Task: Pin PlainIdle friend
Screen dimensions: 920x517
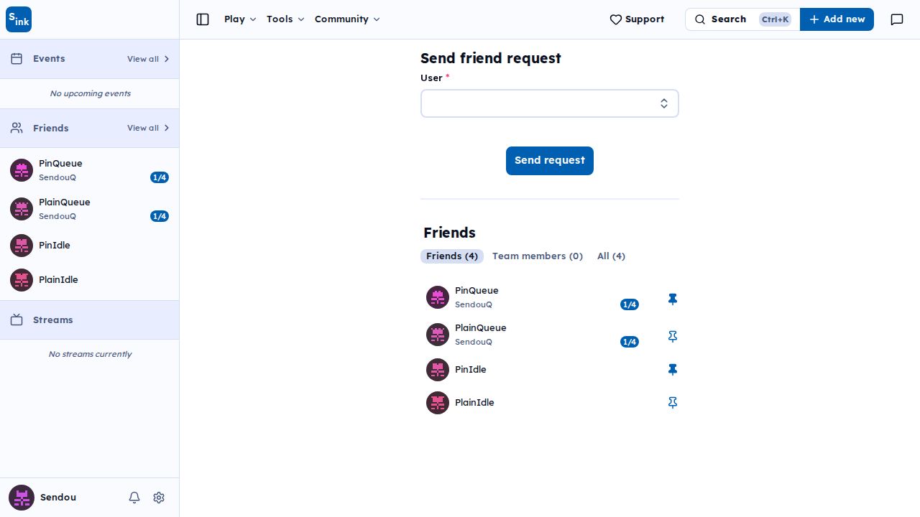Action: 673,403
